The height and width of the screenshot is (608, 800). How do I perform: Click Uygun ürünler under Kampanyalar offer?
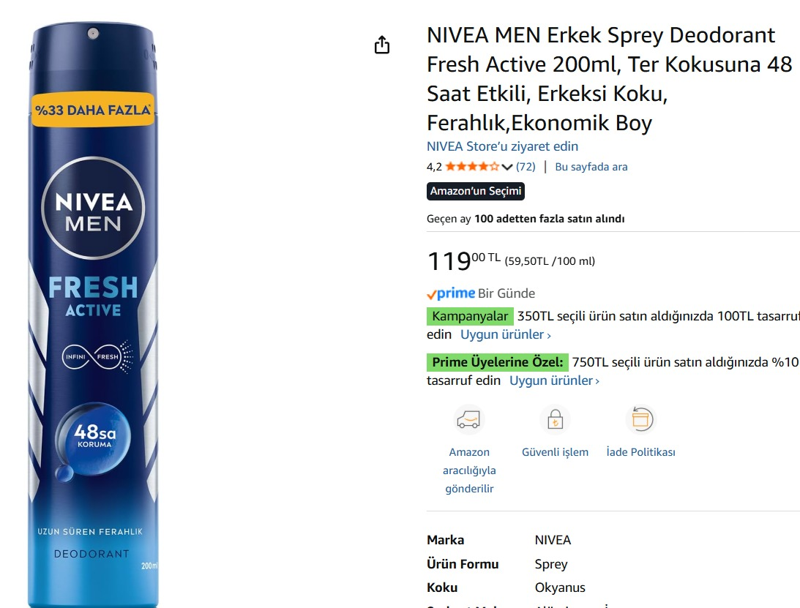coord(505,335)
